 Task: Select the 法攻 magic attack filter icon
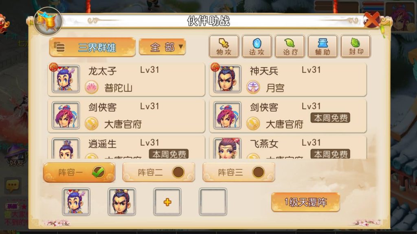[257, 46]
